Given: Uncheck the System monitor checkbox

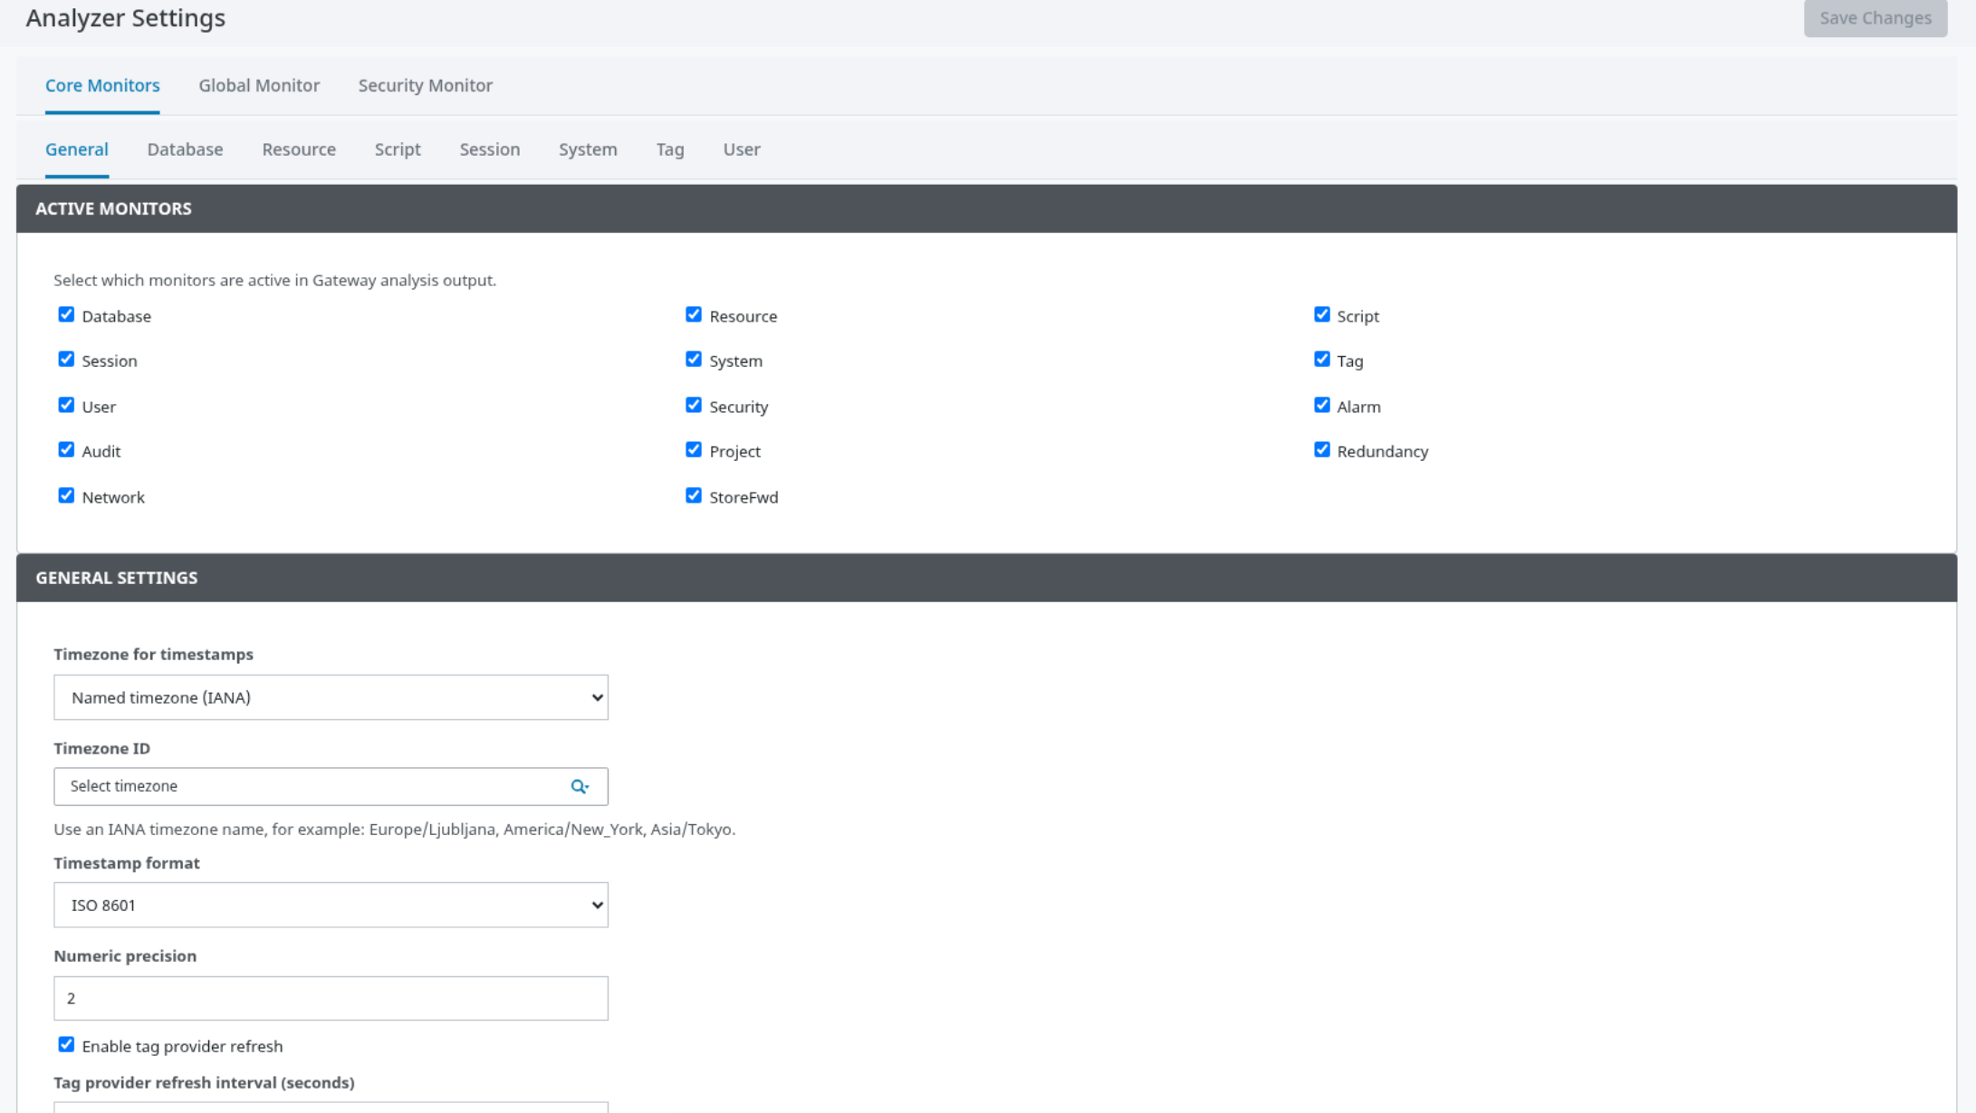Looking at the screenshot, I should pos(694,360).
